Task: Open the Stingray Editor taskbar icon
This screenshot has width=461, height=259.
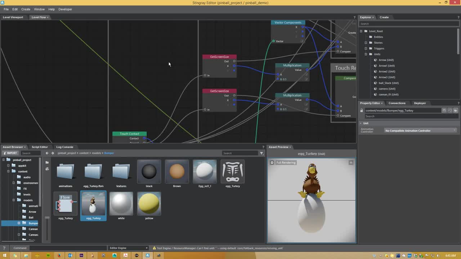Action: click(148, 255)
